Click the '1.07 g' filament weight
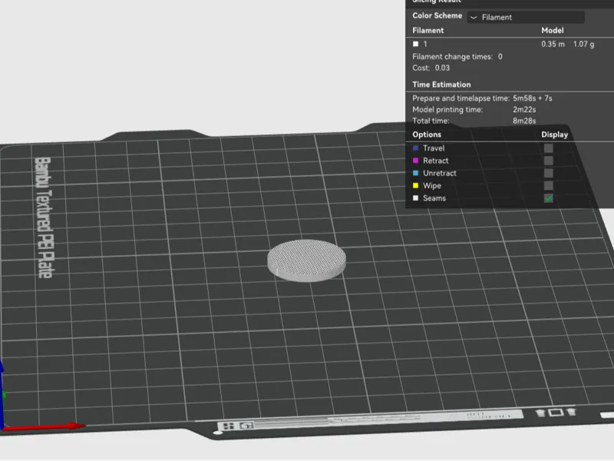This screenshot has height=461, width=614. click(x=583, y=45)
